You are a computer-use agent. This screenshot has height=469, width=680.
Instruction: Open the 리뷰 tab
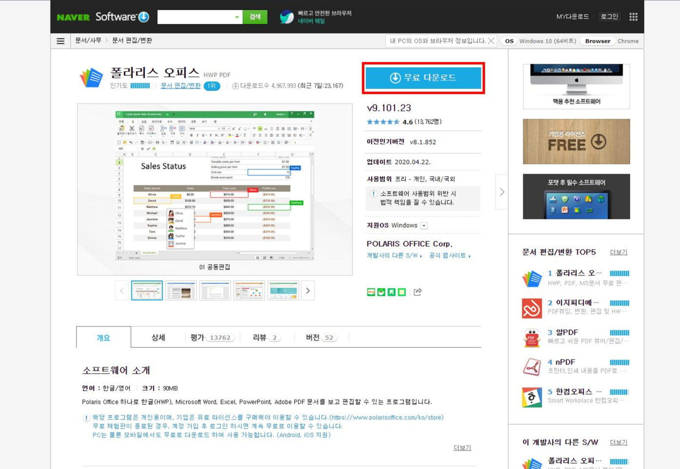pyautogui.click(x=267, y=338)
